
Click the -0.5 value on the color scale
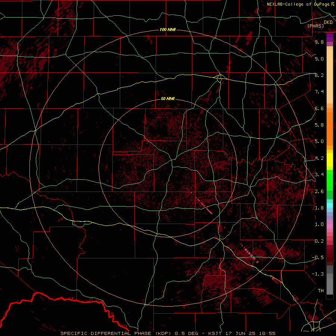(x=318, y=258)
